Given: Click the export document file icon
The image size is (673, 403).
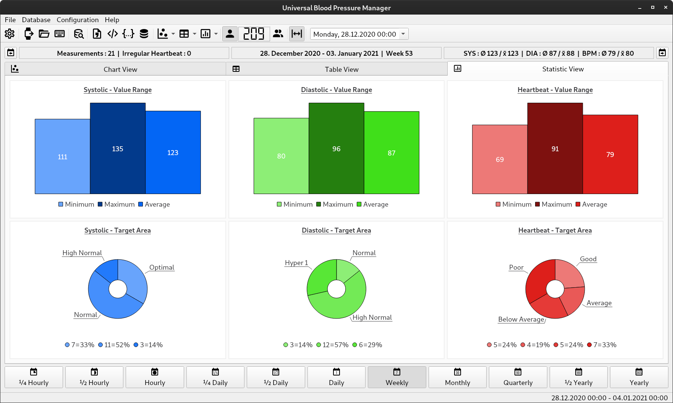Looking at the screenshot, I should [97, 34].
